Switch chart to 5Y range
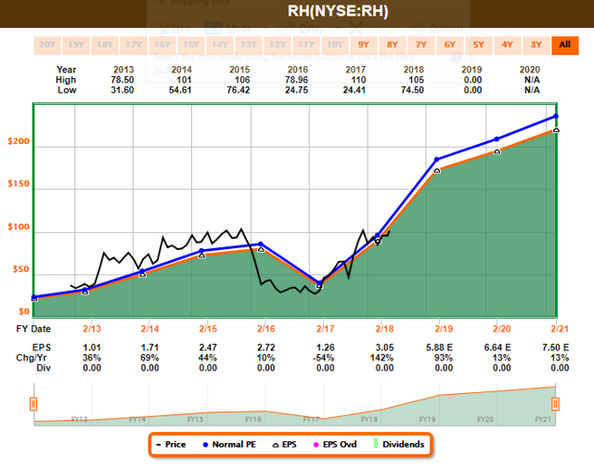594x471 pixels. pos(479,46)
